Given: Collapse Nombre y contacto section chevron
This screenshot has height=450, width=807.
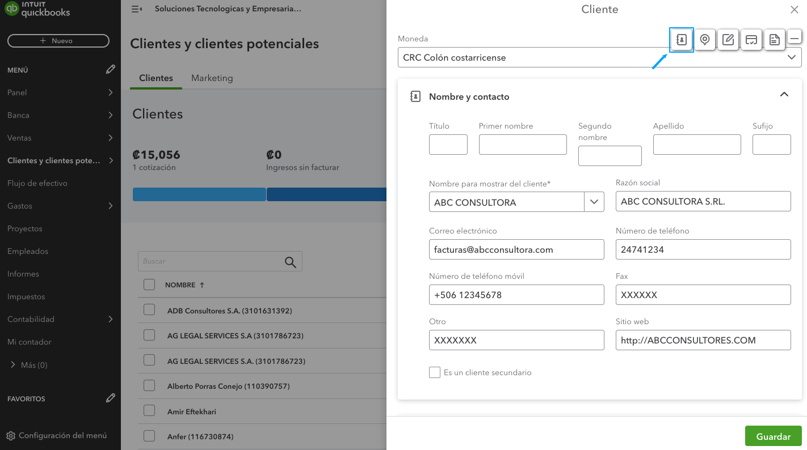Looking at the screenshot, I should (784, 95).
